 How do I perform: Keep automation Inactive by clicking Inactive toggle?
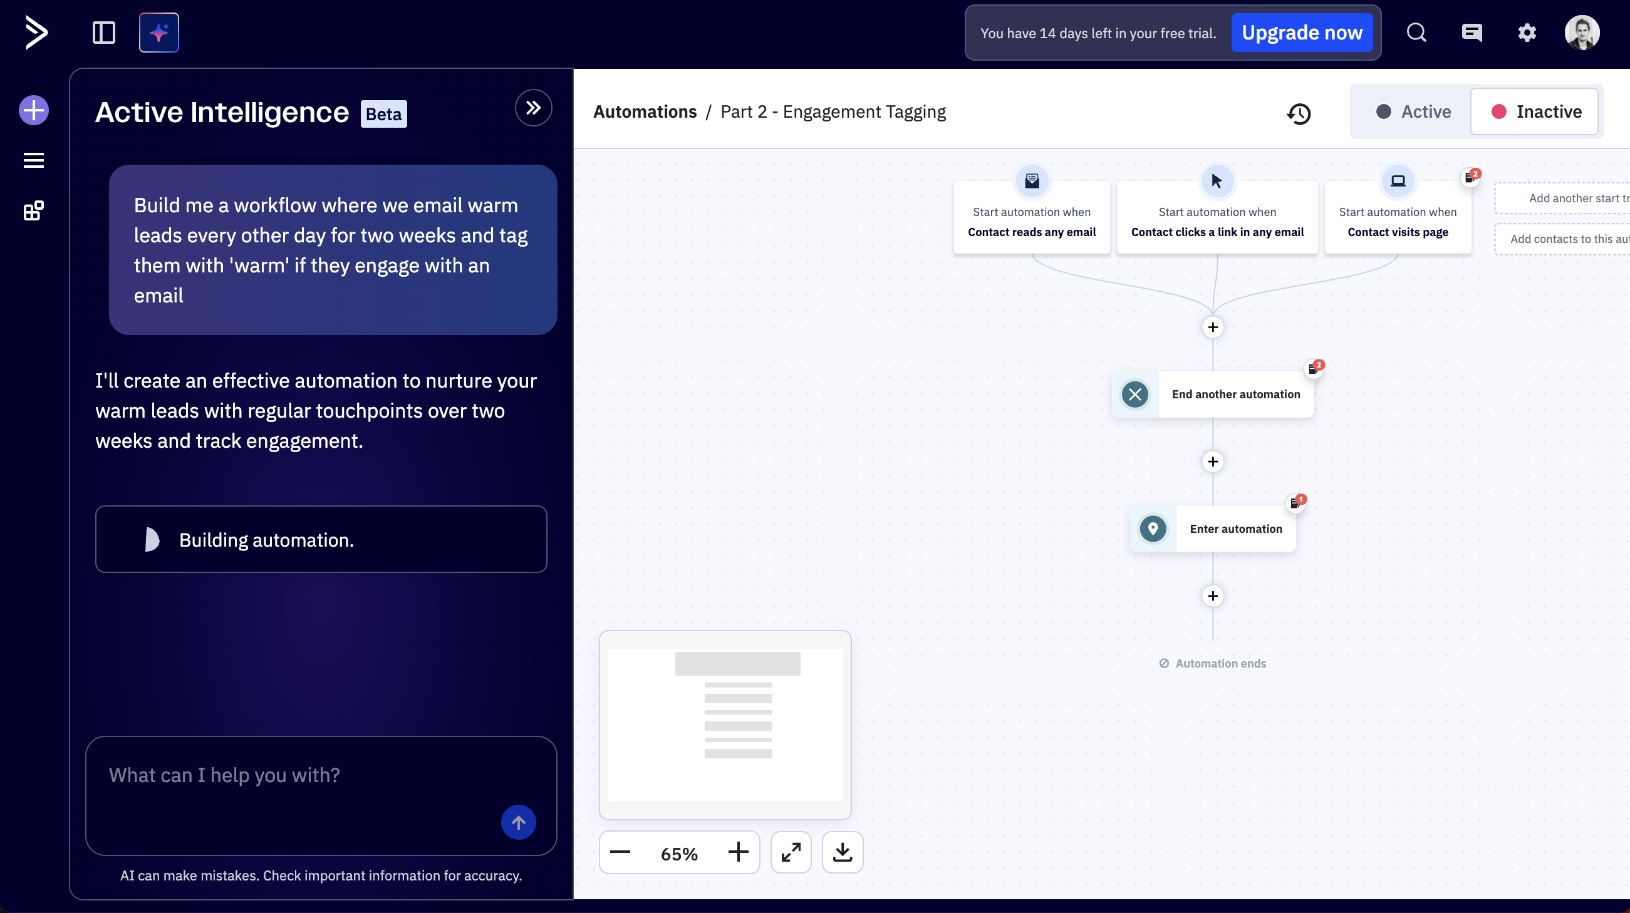tap(1535, 111)
